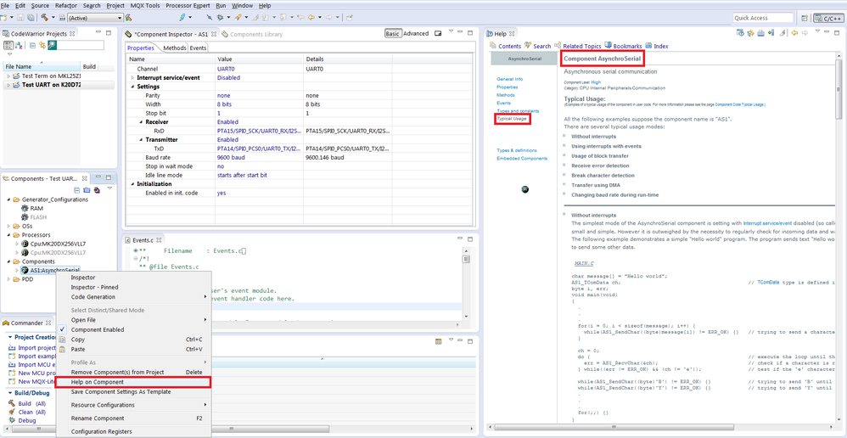Expand the PDD folder in Components tree
847x438 pixels.
click(8, 279)
